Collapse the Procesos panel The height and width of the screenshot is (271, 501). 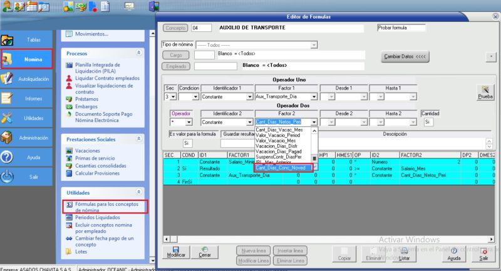tap(138, 53)
